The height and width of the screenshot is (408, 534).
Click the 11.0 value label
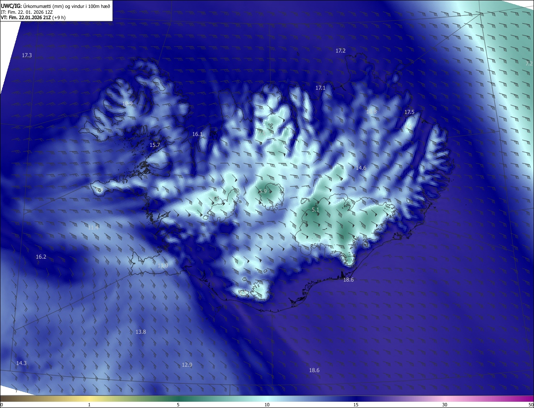(x=163, y=265)
